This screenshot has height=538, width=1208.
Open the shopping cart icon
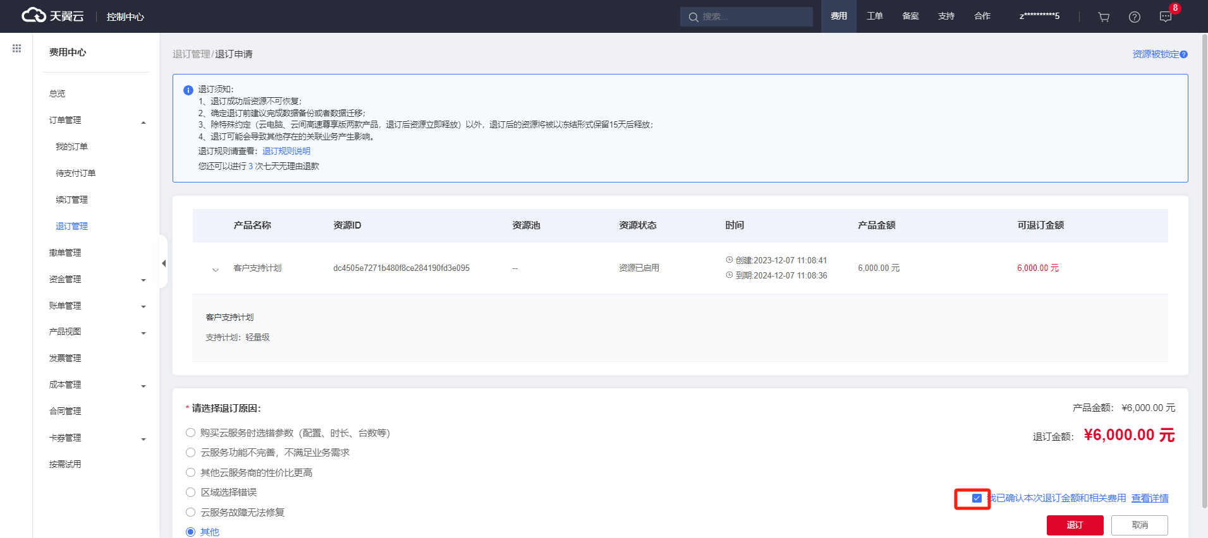click(x=1104, y=17)
